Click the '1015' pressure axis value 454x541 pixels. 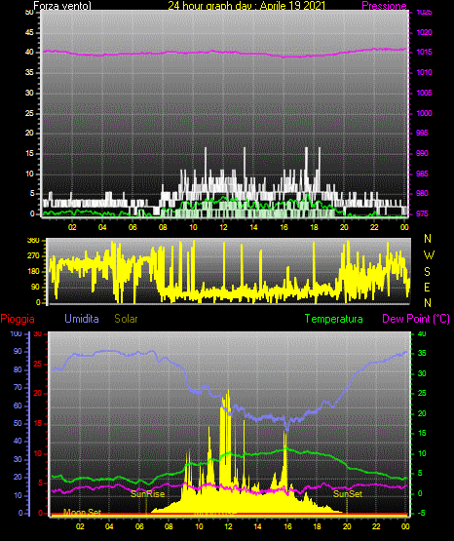point(424,52)
